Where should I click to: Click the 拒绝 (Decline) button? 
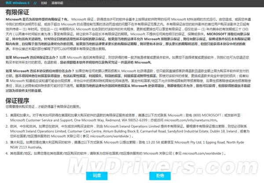160,175
